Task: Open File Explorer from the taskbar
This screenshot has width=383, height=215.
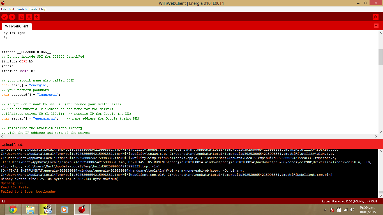Action: (x=30, y=209)
